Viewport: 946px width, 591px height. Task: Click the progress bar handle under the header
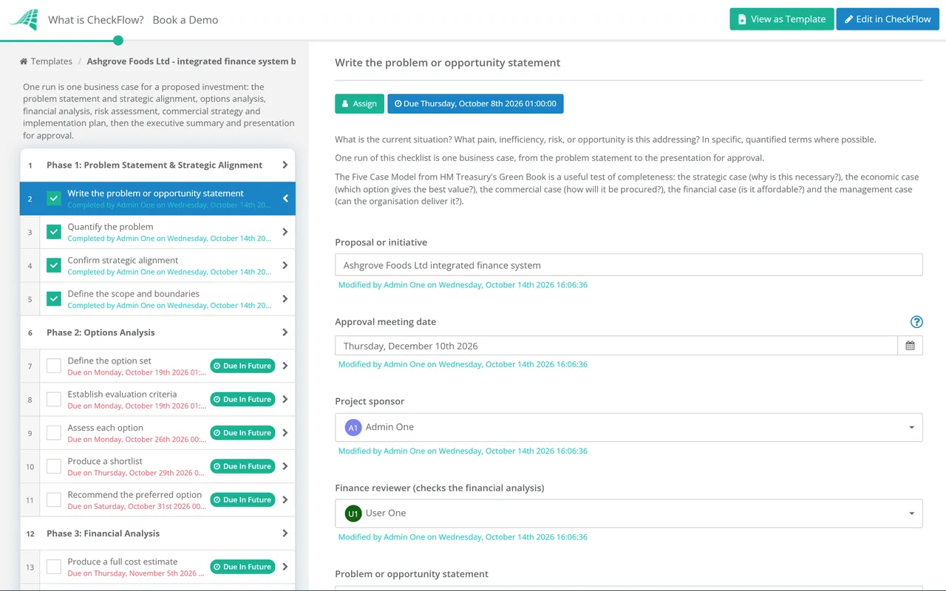coord(118,41)
